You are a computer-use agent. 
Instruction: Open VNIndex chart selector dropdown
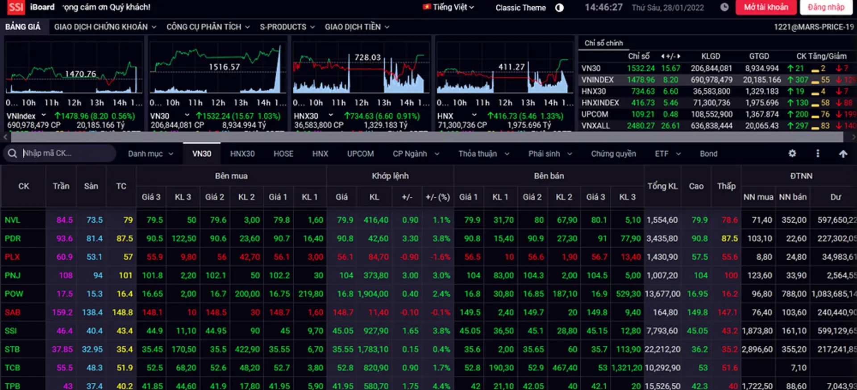44,116
